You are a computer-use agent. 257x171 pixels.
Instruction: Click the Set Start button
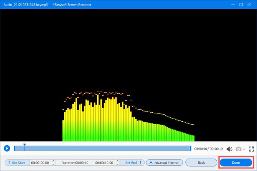click(x=18, y=162)
